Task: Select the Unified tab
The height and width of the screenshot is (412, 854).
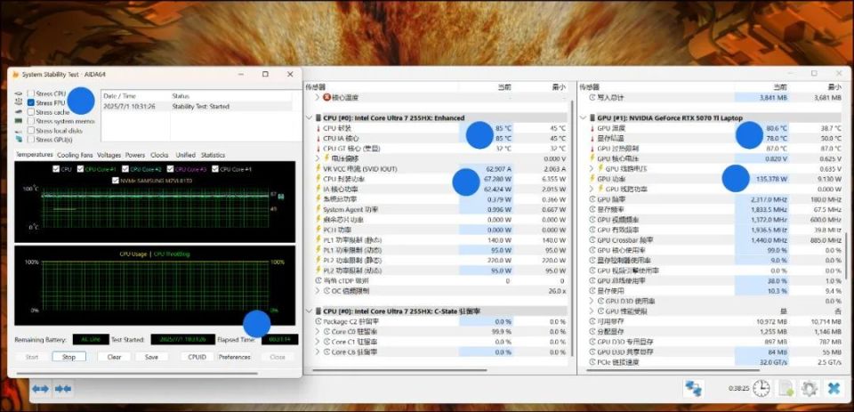Action: (x=185, y=155)
